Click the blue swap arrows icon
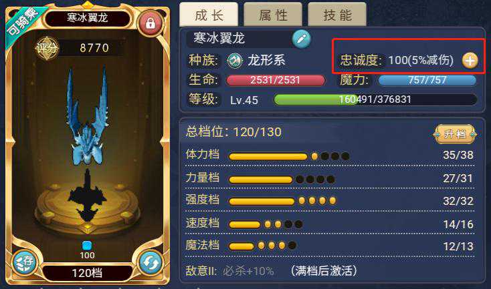 tap(151, 262)
